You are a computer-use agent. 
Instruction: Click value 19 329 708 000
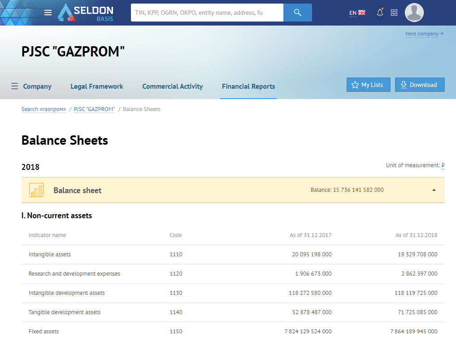click(417, 255)
